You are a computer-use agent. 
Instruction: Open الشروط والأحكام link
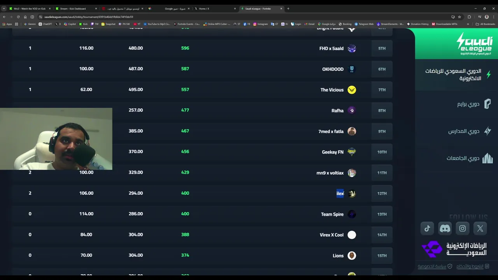[x=473, y=266]
